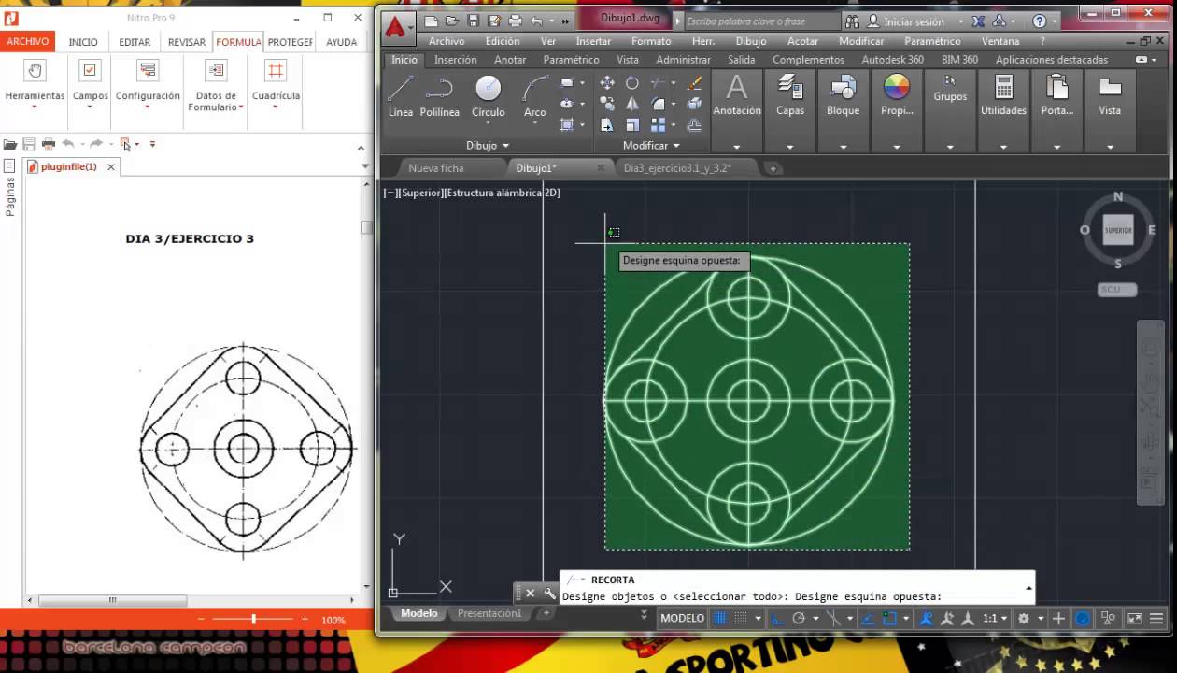Toggle polar tracking in status bar
The image size is (1177, 673).
coord(799,618)
